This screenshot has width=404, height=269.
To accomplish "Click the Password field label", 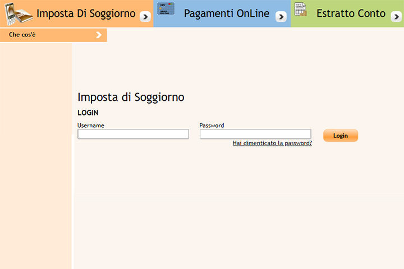I will (x=212, y=126).
